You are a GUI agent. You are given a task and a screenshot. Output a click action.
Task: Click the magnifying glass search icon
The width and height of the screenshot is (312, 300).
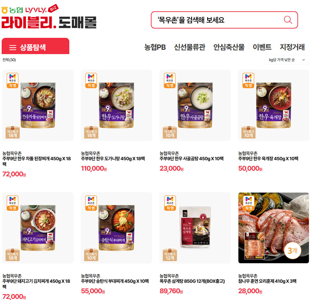pyautogui.click(x=288, y=20)
